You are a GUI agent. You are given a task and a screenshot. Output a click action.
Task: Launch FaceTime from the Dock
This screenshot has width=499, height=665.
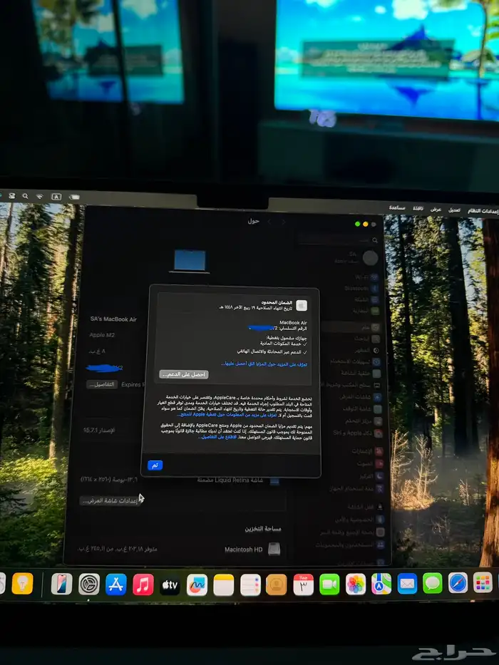tap(329, 584)
